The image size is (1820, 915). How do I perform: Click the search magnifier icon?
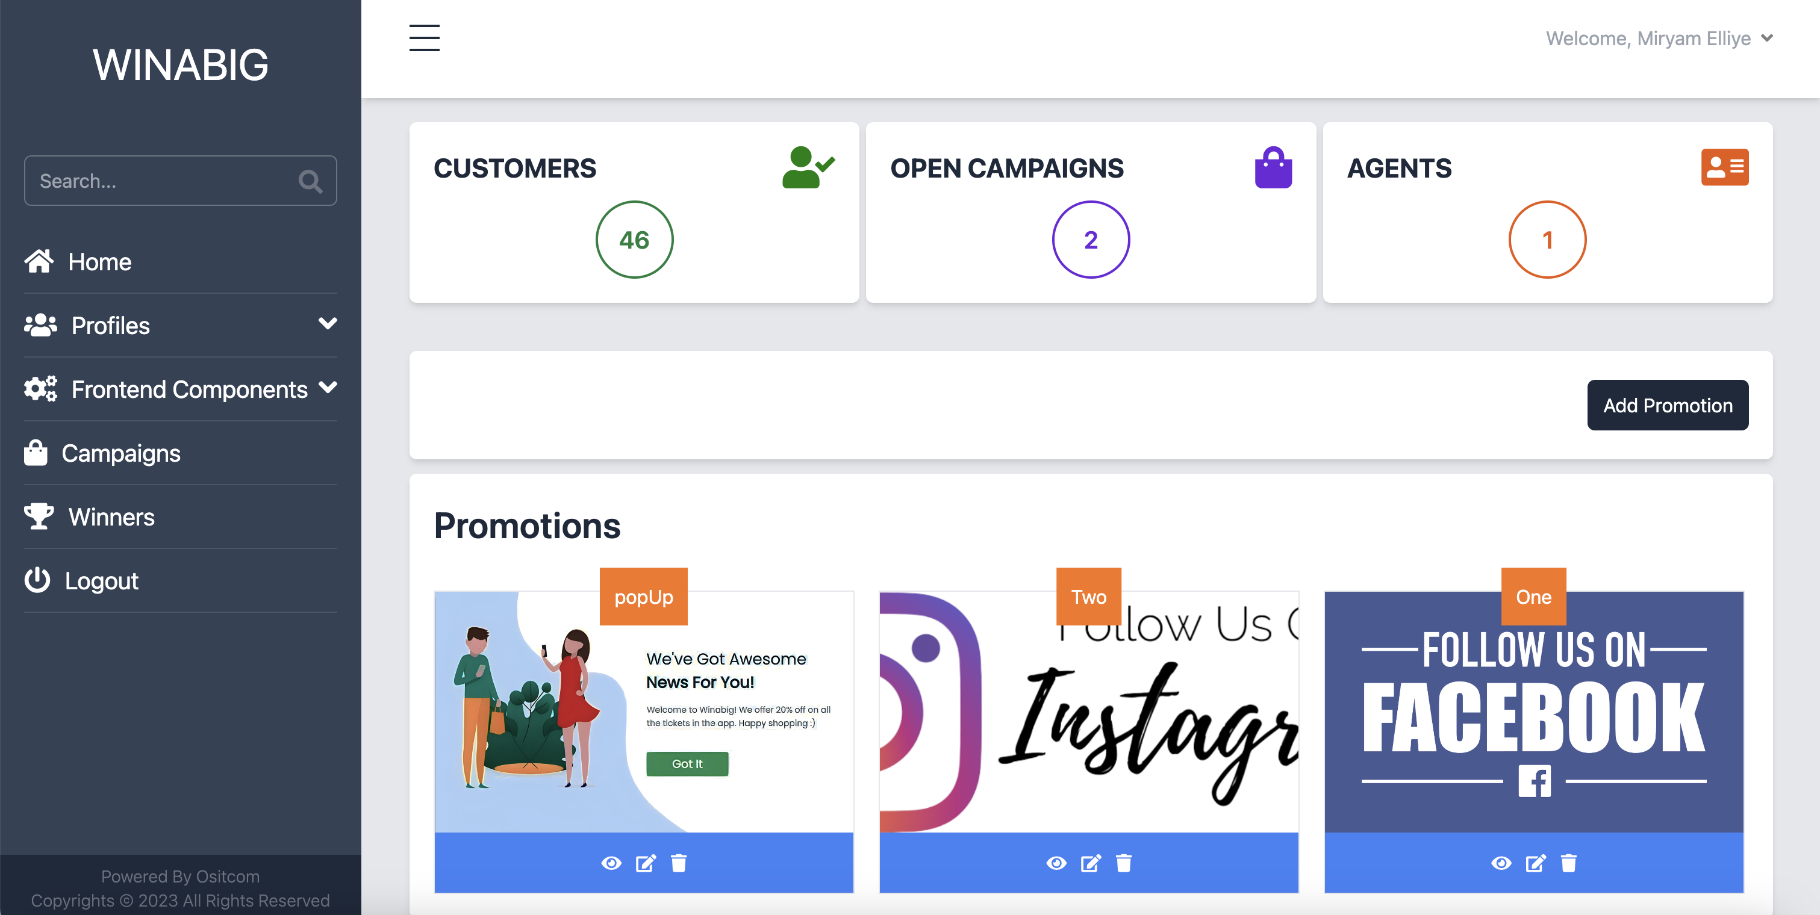pos(310,181)
